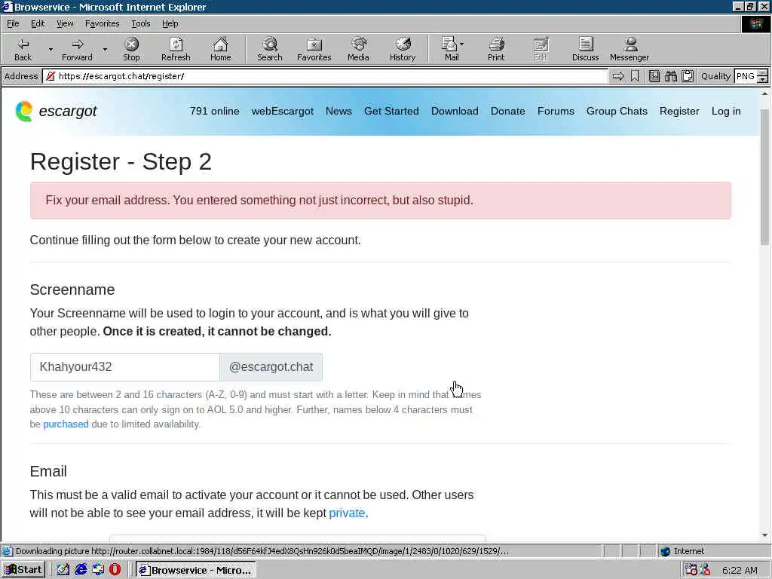The width and height of the screenshot is (772, 579).
Task: Open the History toolbar icon
Action: click(403, 49)
